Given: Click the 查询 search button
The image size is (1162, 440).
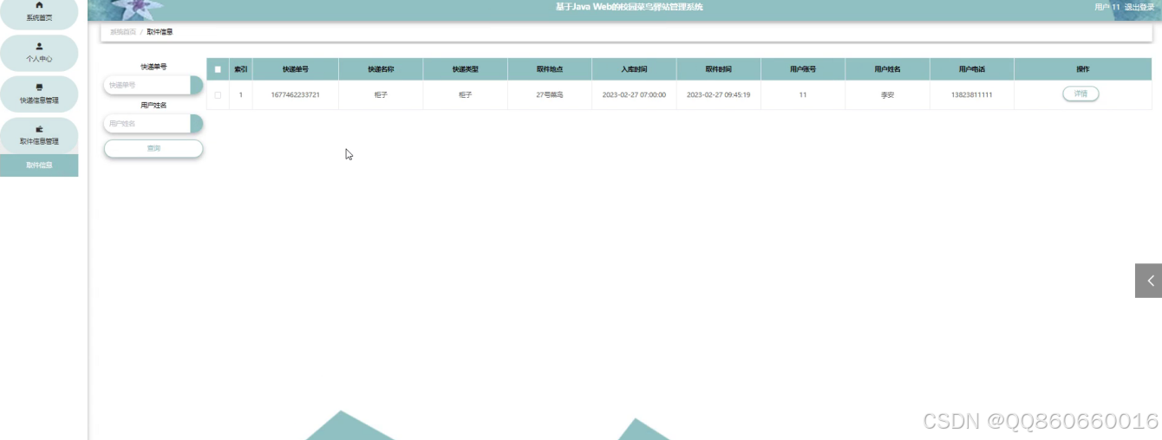Looking at the screenshot, I should (x=153, y=149).
